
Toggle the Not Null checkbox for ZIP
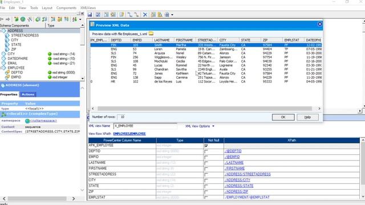pos(206,192)
